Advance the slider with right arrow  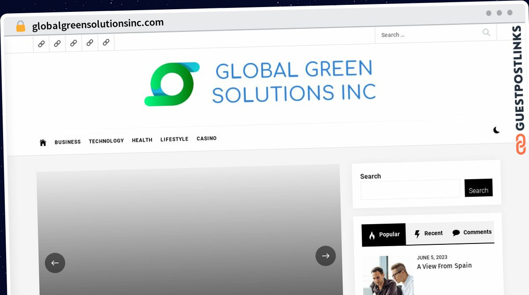click(325, 256)
